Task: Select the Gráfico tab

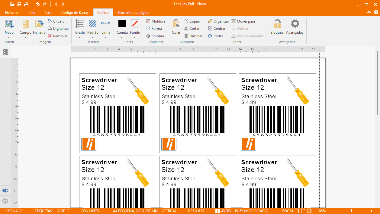Action: (103, 13)
